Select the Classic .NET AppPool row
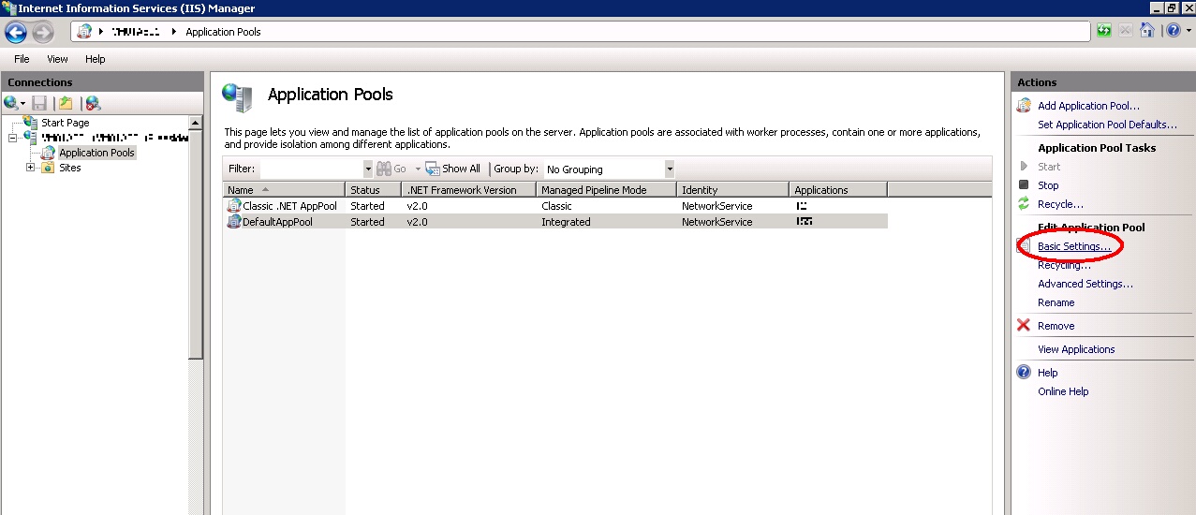This screenshot has height=515, width=1196. [x=289, y=206]
